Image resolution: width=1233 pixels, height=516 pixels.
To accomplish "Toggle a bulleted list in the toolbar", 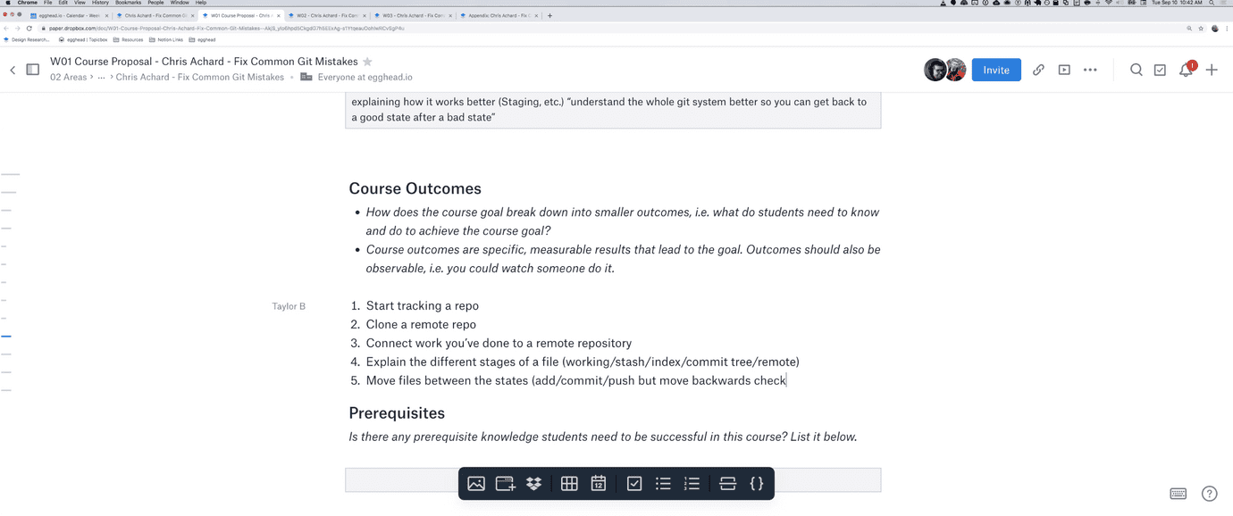I will click(x=663, y=483).
